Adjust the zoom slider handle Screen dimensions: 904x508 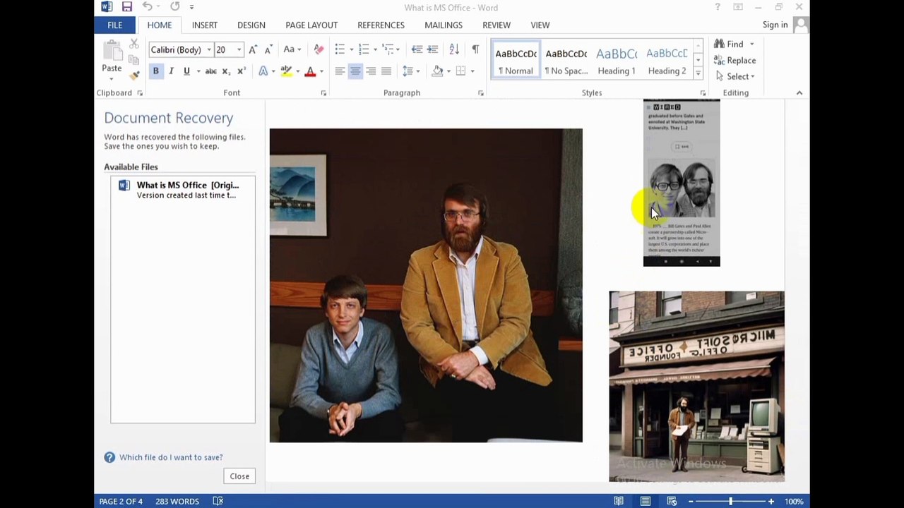point(730,501)
